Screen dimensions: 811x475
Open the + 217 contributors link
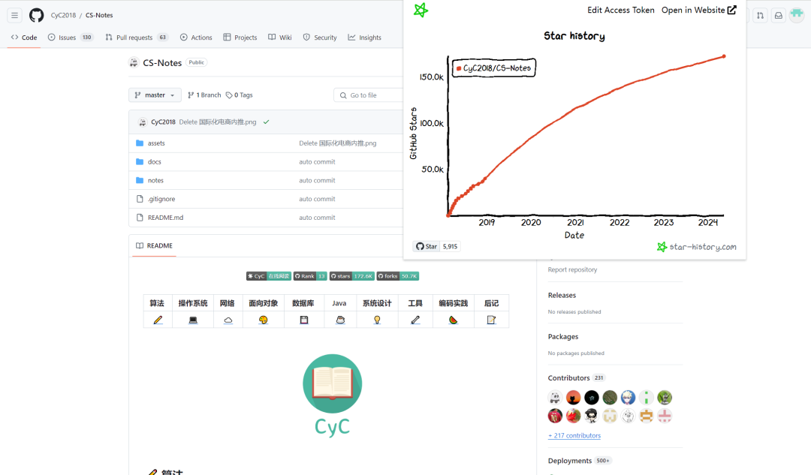[574, 435]
